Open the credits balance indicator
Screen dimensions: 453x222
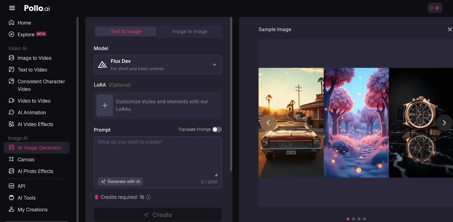pos(435,8)
